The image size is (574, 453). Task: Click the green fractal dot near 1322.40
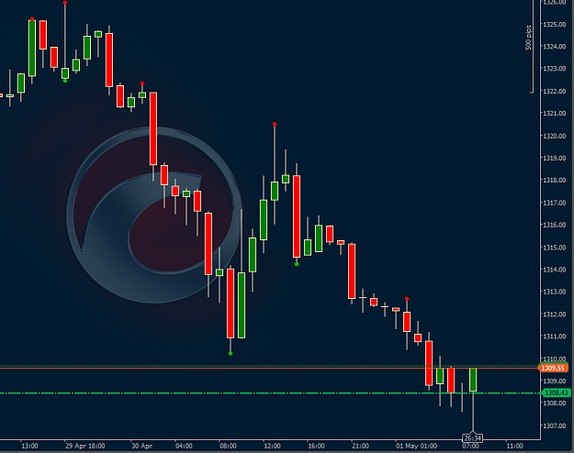tap(65, 81)
